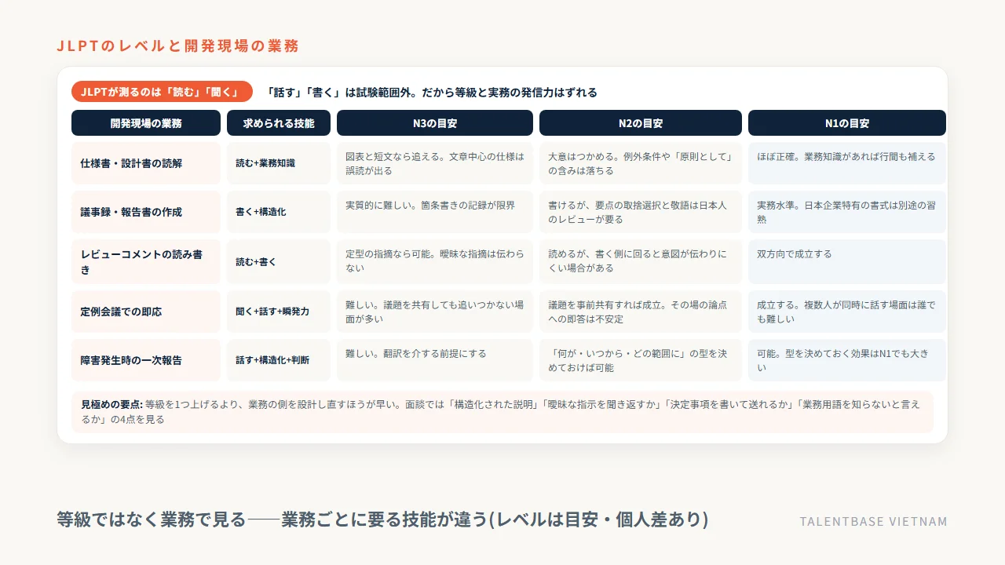Select the N2の目安 column header
1005x565 pixels.
(x=641, y=123)
